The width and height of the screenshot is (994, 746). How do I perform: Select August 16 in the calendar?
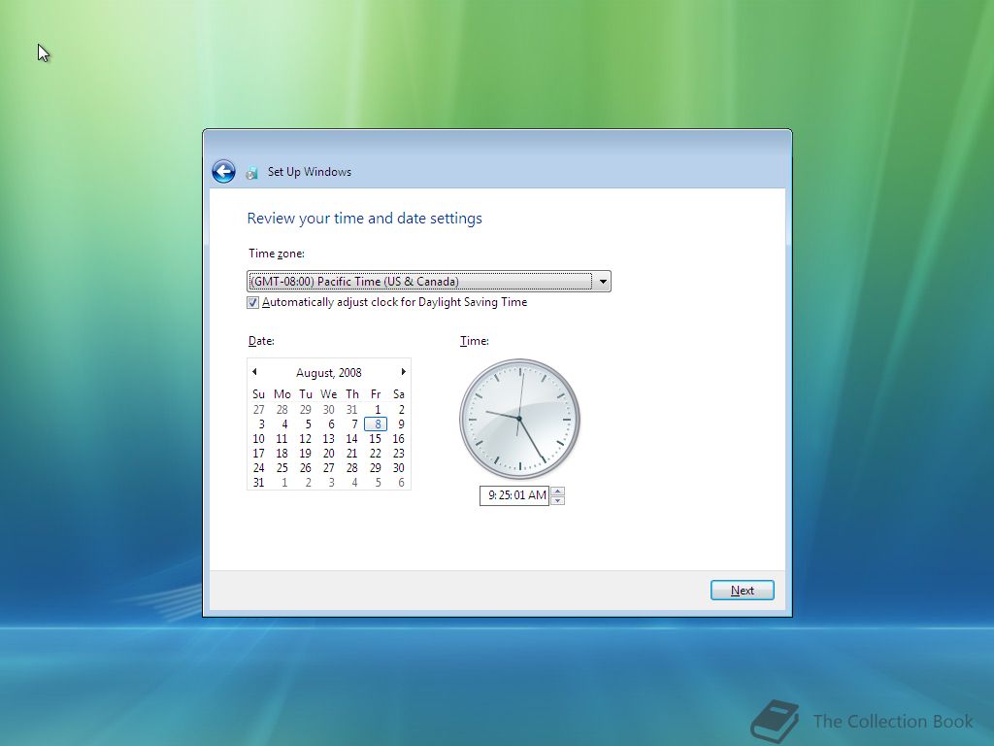pos(398,439)
